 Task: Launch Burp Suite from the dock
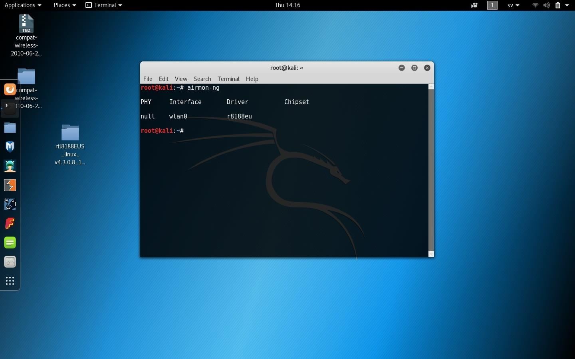point(10,185)
